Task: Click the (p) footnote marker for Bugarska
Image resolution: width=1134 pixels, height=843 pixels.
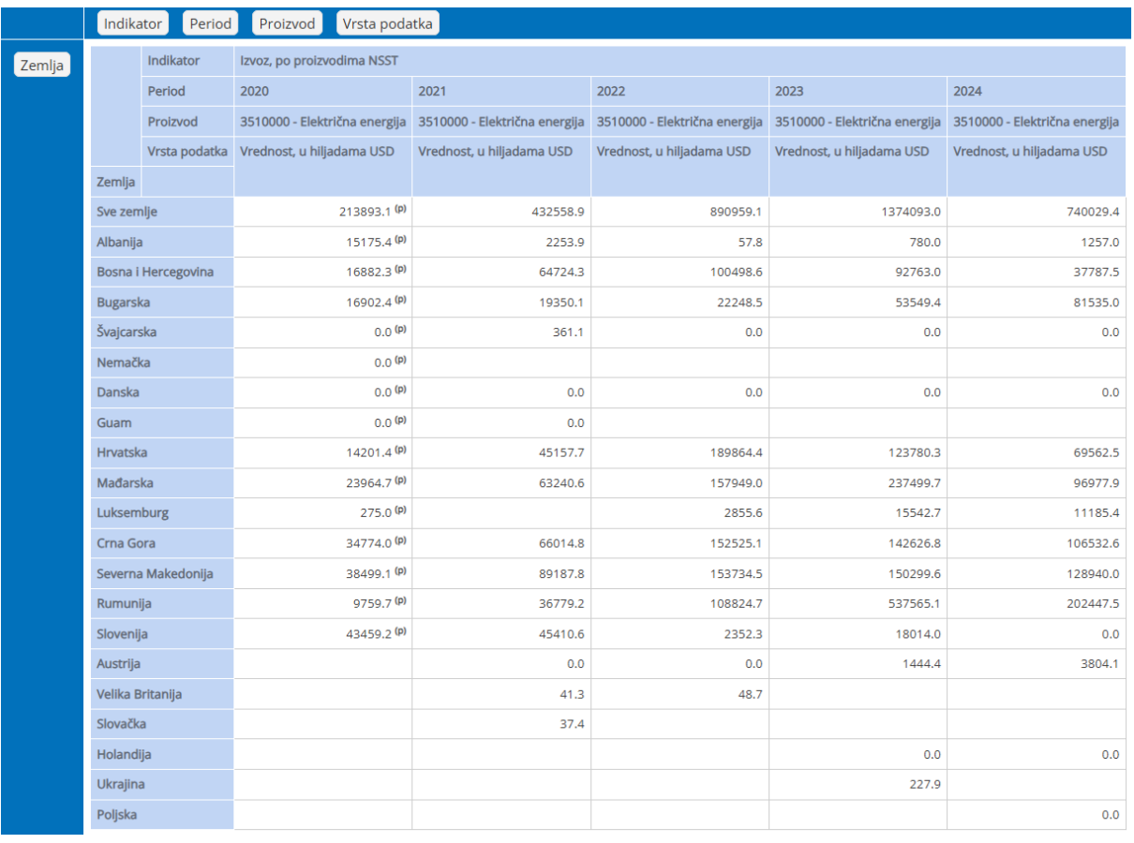Action: [x=400, y=300]
